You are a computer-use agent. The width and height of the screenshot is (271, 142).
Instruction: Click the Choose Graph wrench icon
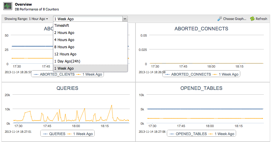pyautogui.click(x=220, y=19)
